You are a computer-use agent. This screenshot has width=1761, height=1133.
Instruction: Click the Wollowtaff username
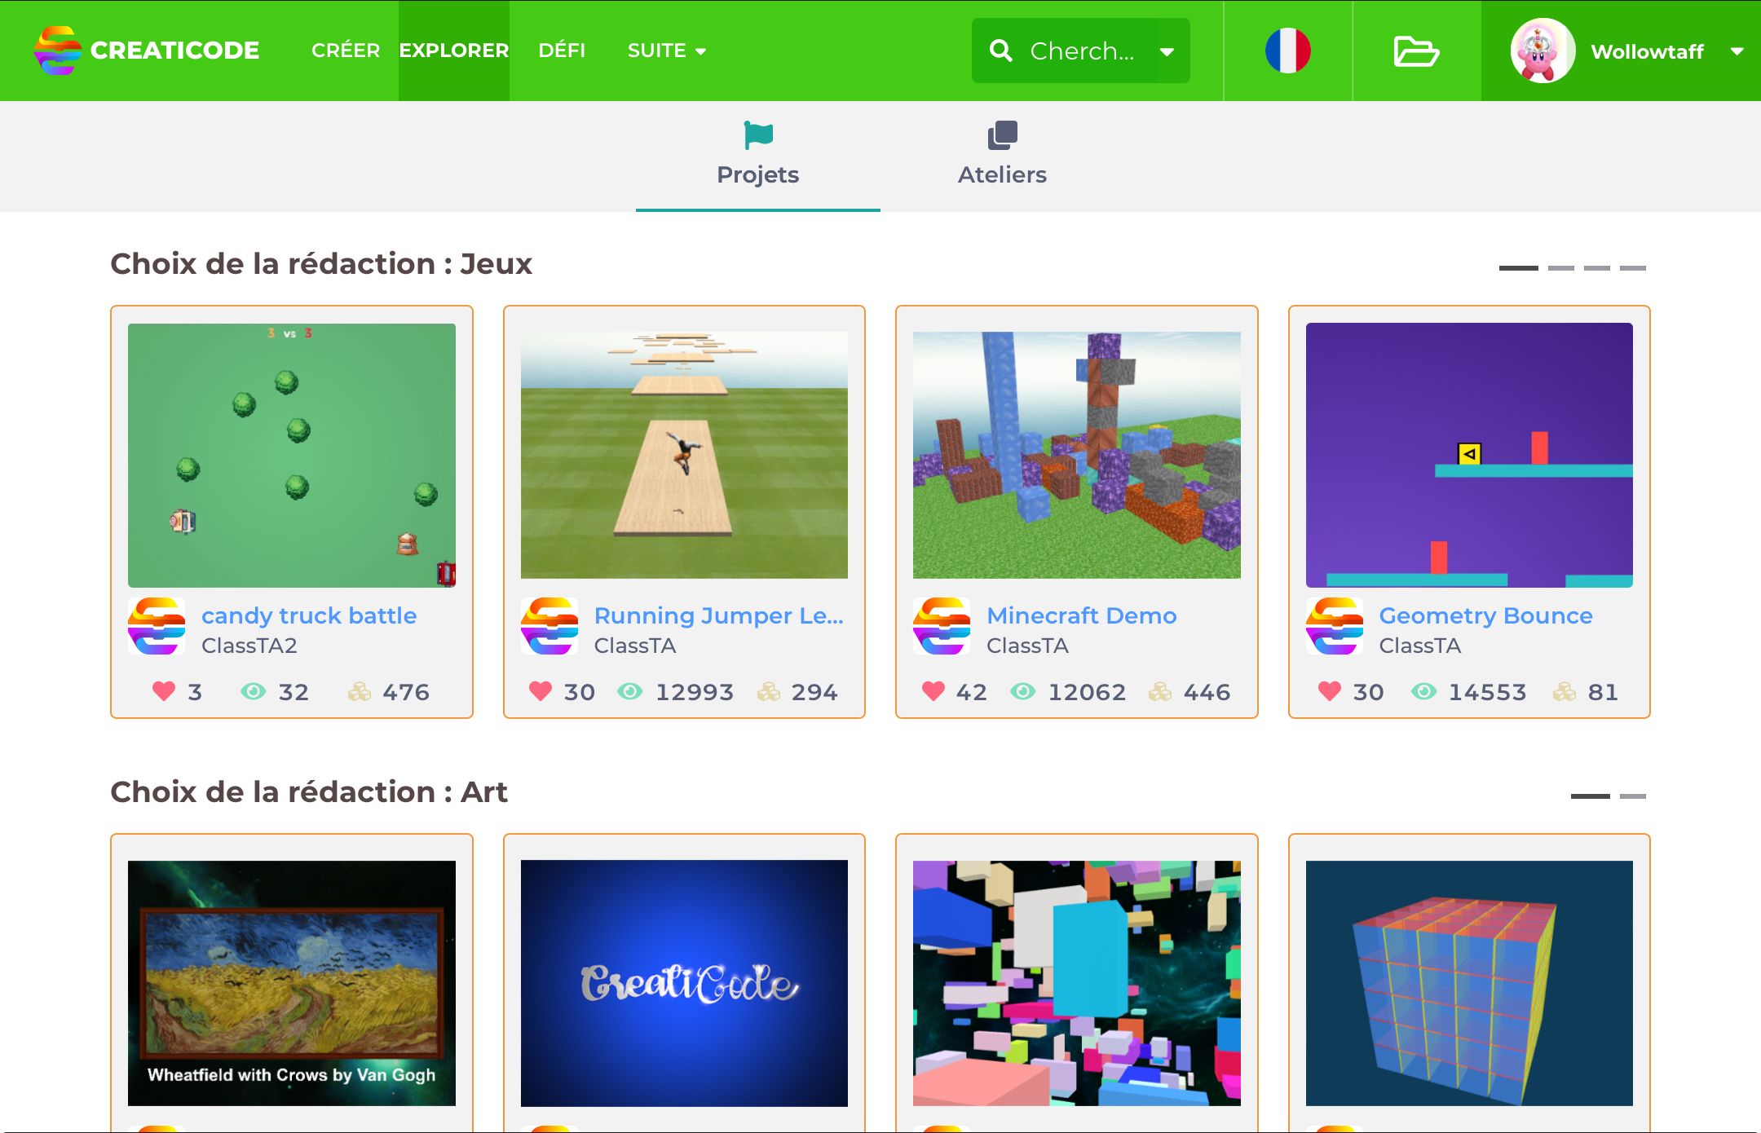coord(1647,51)
